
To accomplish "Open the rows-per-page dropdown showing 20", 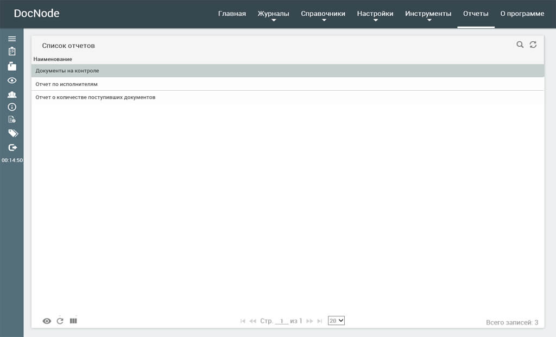I will [336, 321].
